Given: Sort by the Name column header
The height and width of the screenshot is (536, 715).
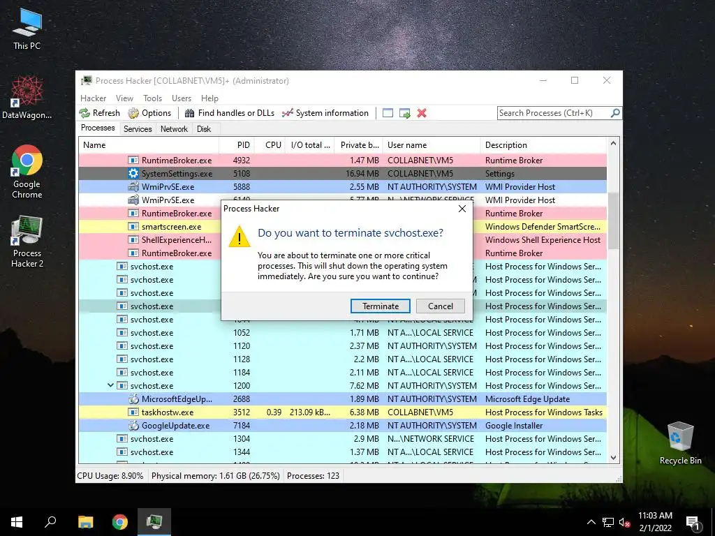Looking at the screenshot, I should (149, 145).
